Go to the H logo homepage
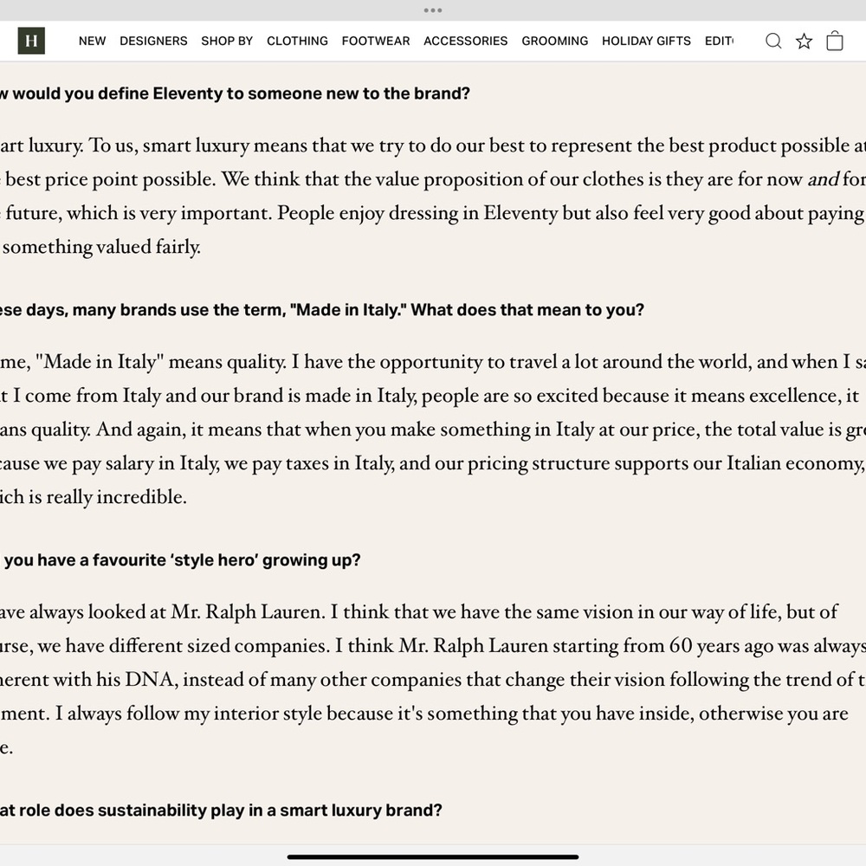 [x=31, y=41]
